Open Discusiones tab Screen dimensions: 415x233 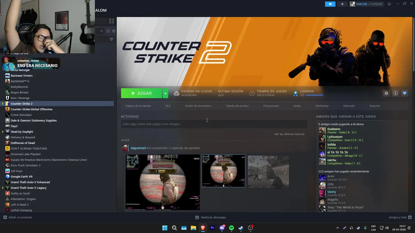(x=271, y=106)
